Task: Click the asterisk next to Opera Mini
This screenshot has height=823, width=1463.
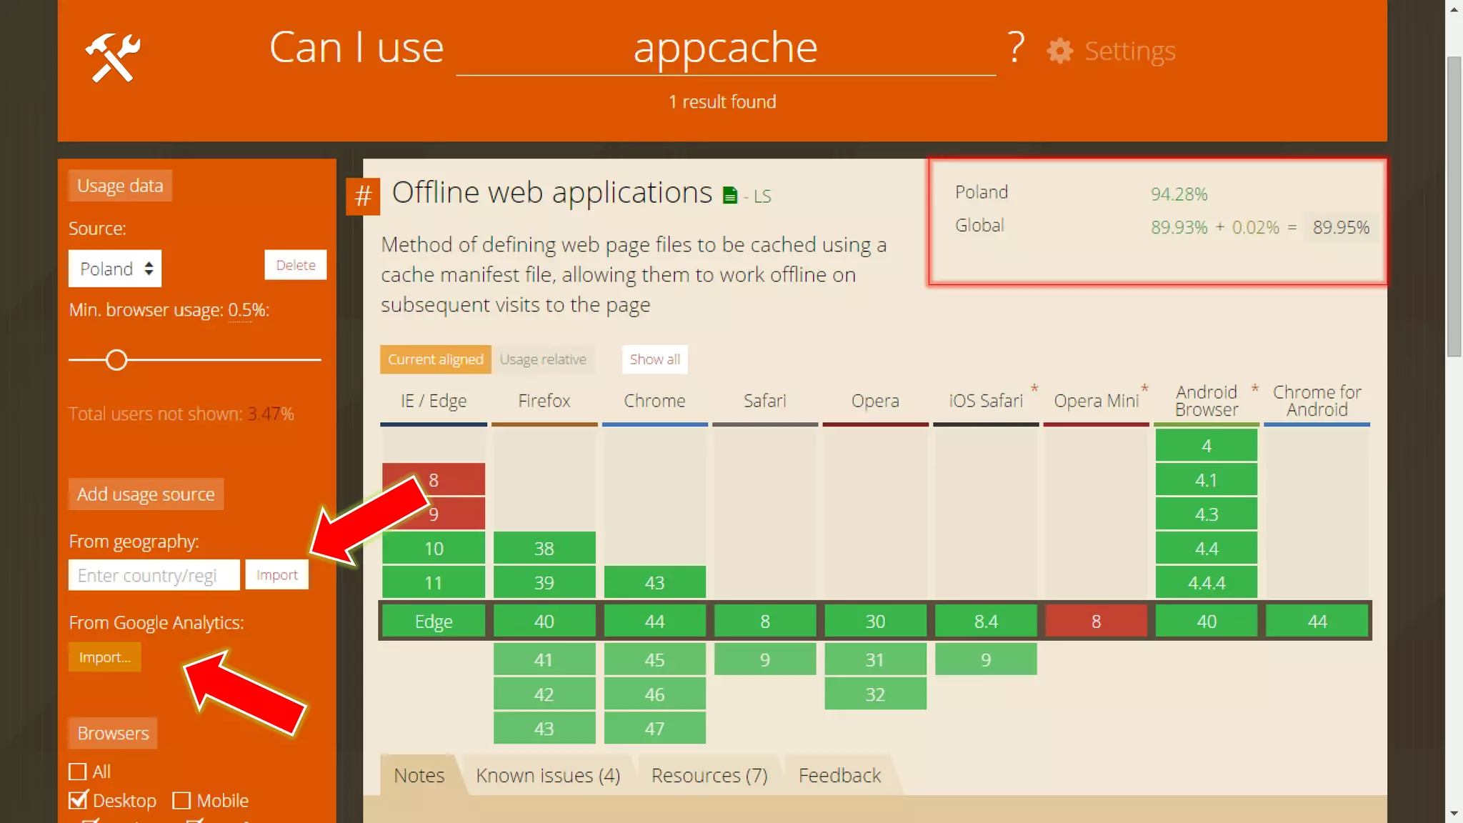Action: tap(1144, 389)
